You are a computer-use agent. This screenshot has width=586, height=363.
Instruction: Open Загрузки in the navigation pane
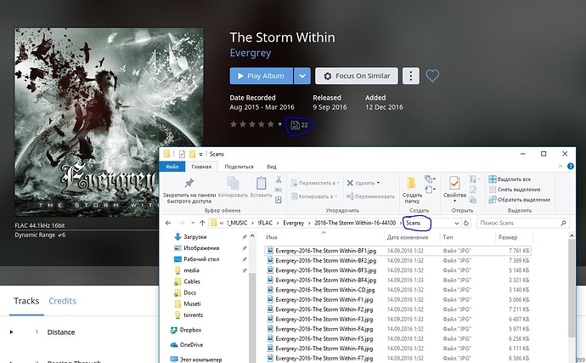(x=195, y=237)
